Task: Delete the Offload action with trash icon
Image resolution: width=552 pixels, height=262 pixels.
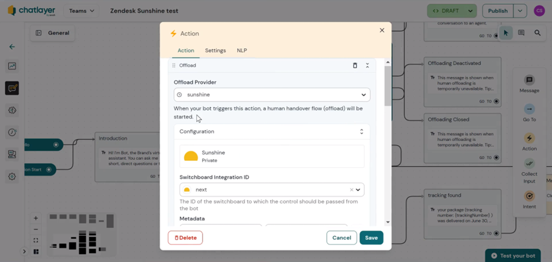Action: click(355, 66)
